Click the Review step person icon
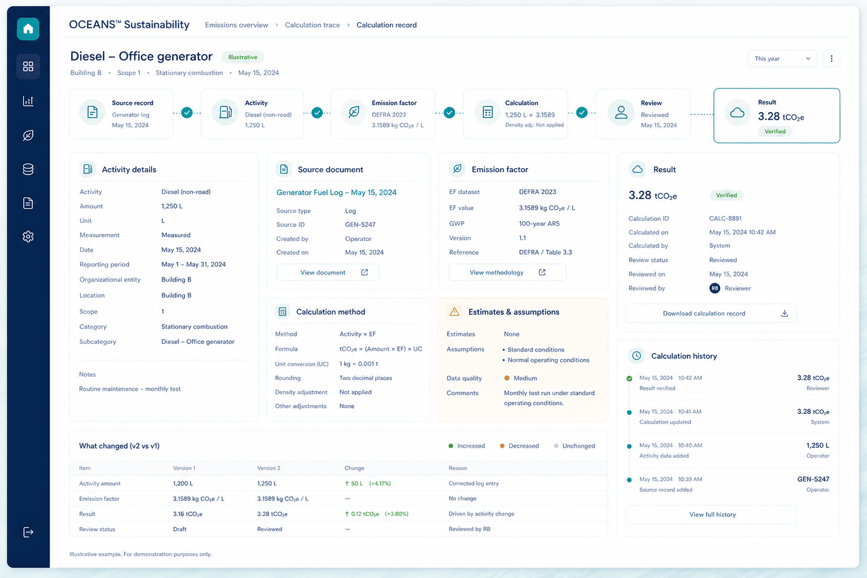This screenshot has width=867, height=578. 621,113
